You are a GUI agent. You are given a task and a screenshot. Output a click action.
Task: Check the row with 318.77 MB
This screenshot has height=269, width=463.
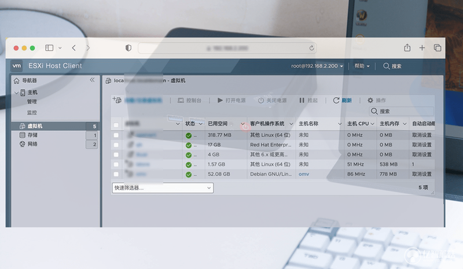(x=116, y=135)
